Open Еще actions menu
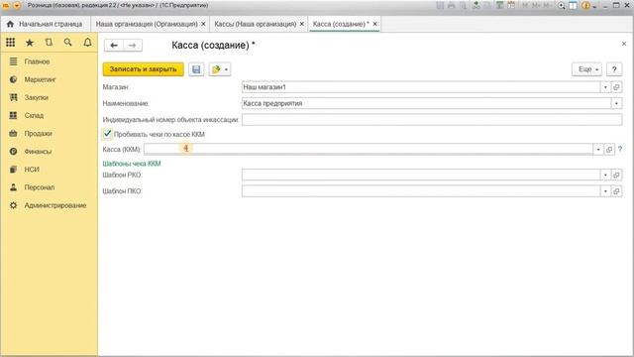 coord(587,69)
